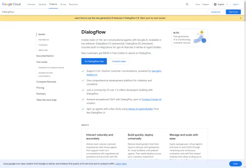Image resolution: width=246 pixels, height=168 pixels.
Task: Jump to Customers in sidebar
Action: pyautogui.click(x=43, y=45)
